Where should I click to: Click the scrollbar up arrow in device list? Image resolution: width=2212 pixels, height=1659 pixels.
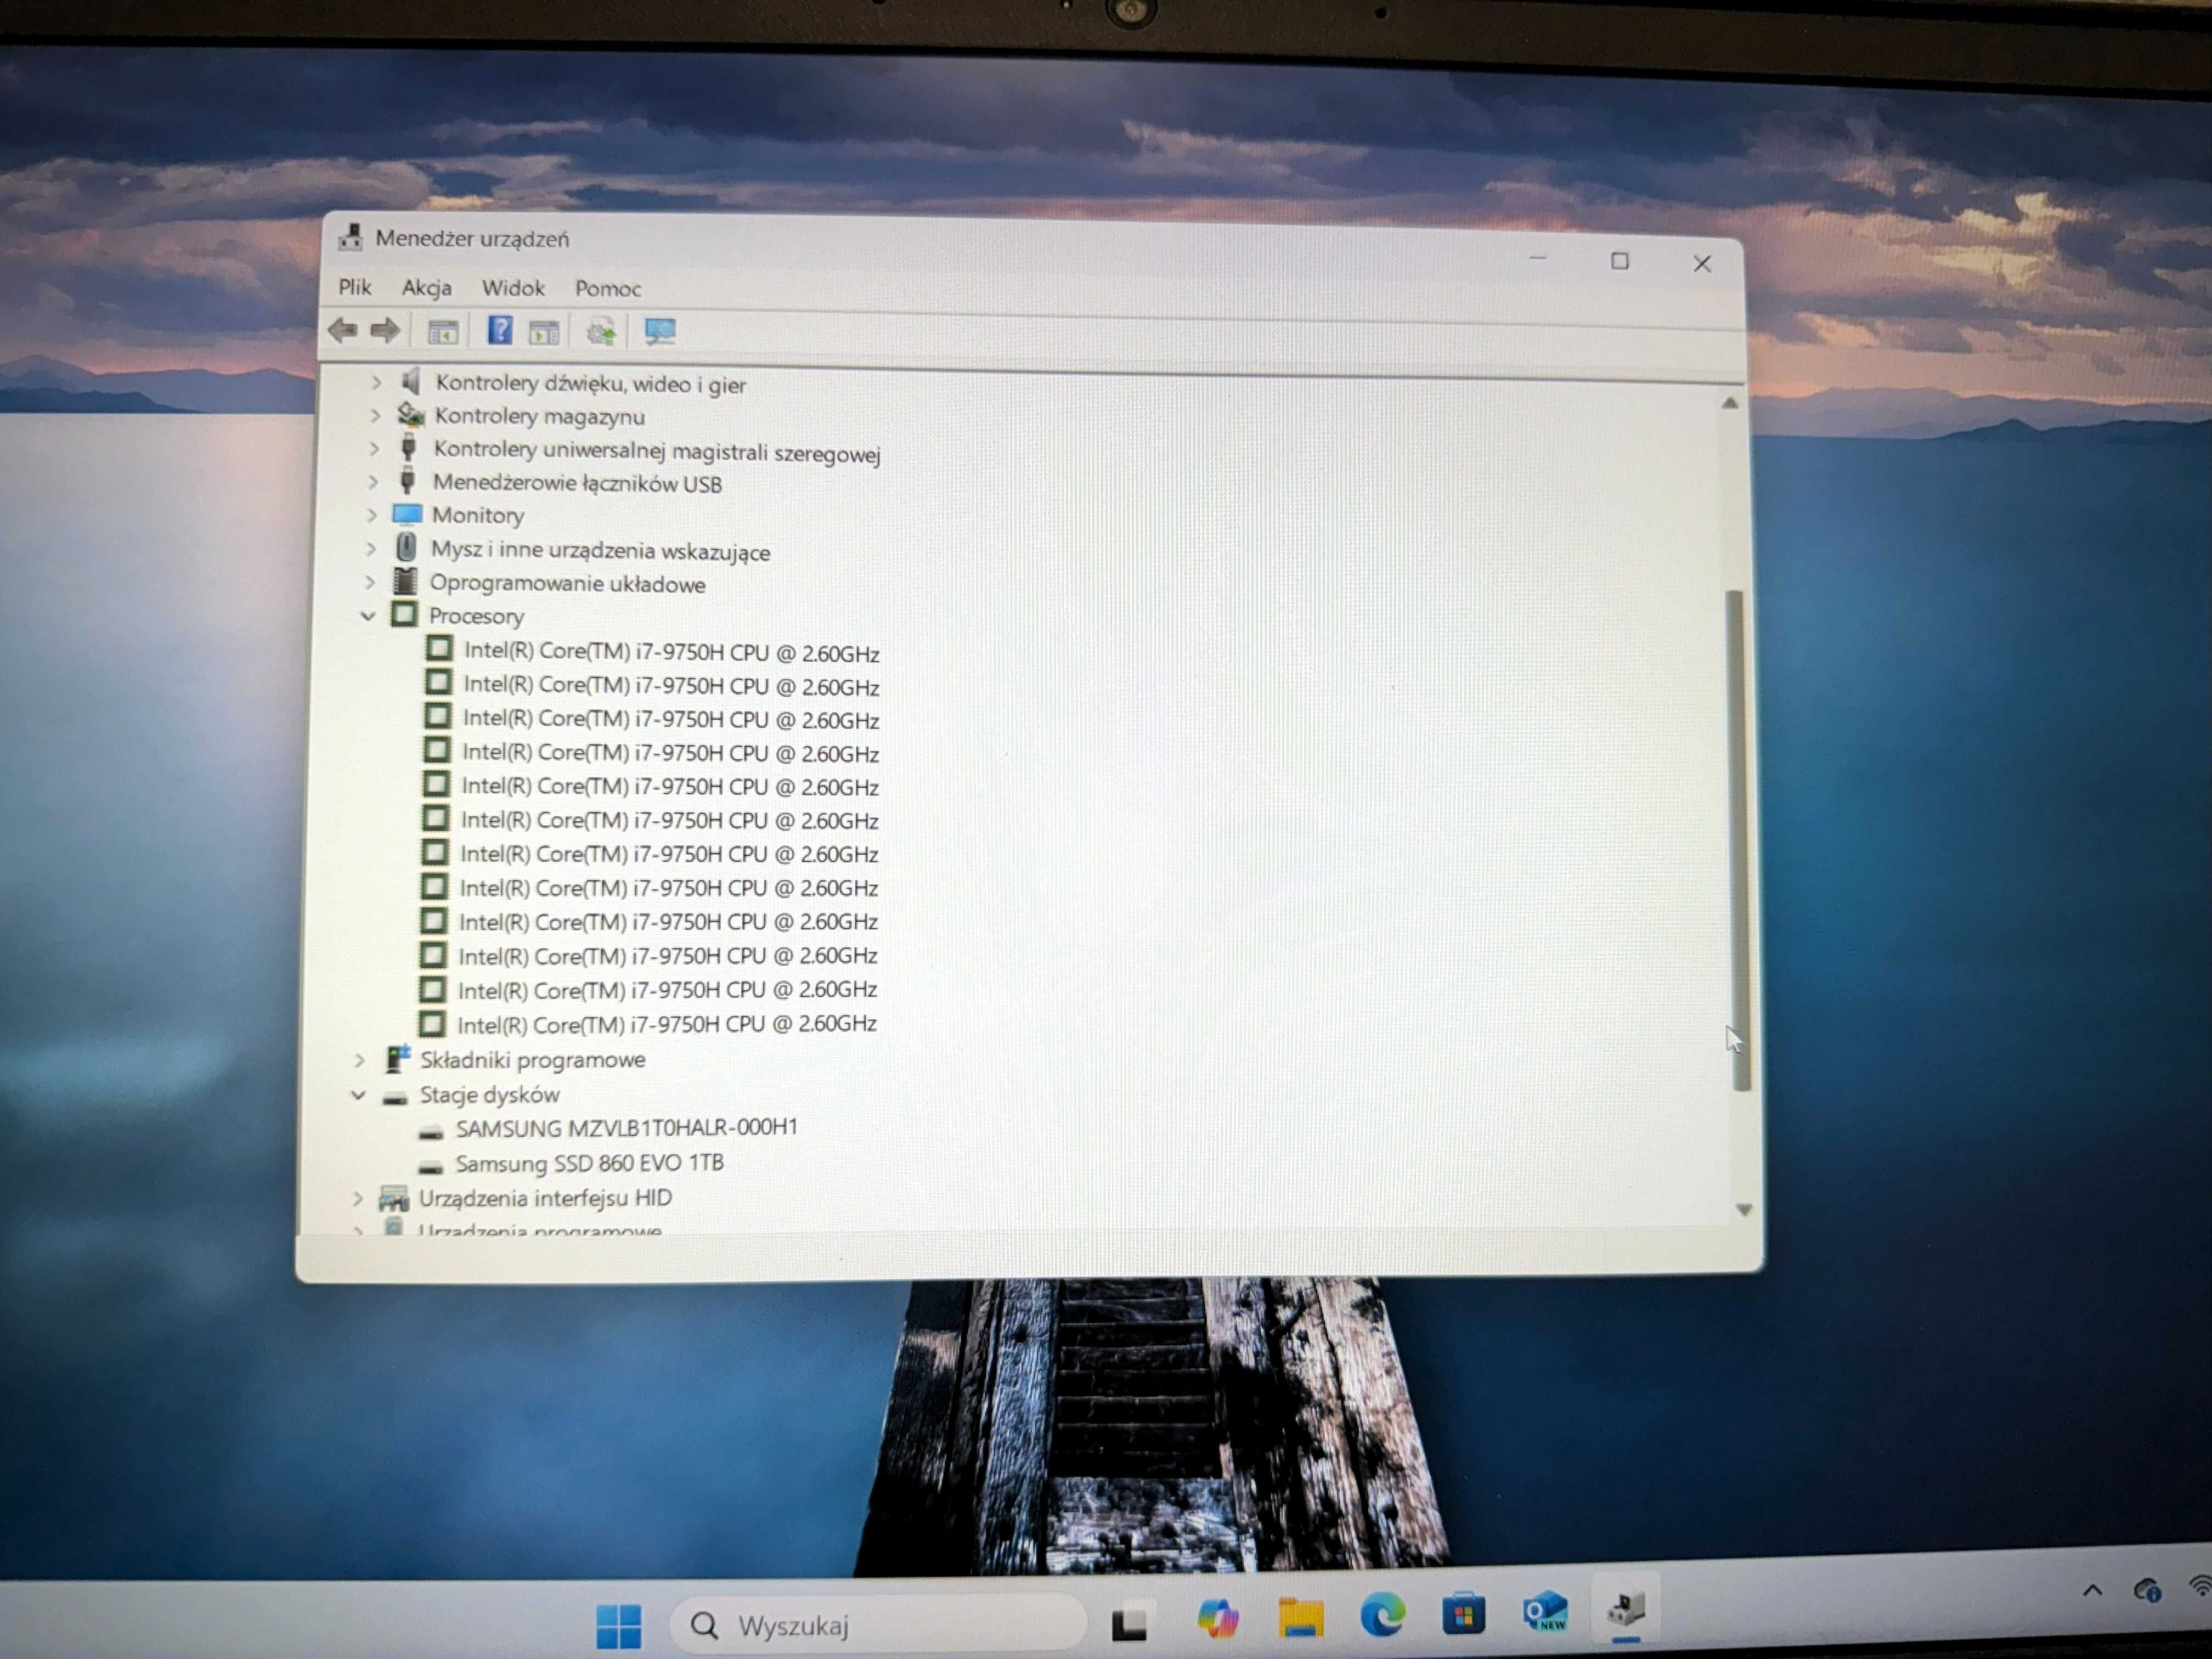(1730, 403)
